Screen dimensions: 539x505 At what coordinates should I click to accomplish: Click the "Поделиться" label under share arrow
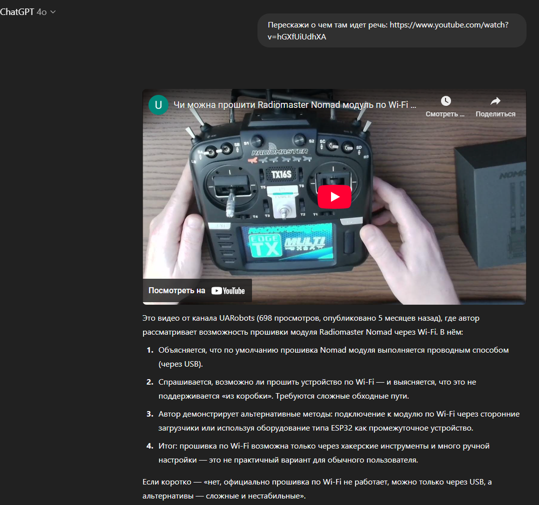tap(495, 114)
